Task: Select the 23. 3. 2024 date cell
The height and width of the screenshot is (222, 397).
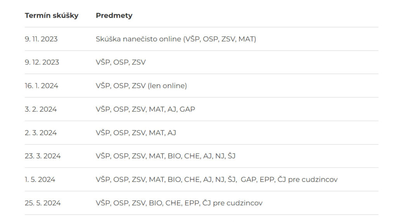Action: pos(43,156)
